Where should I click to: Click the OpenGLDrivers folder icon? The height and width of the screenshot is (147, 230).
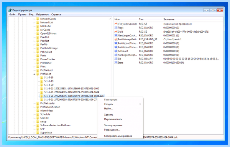point(38,33)
